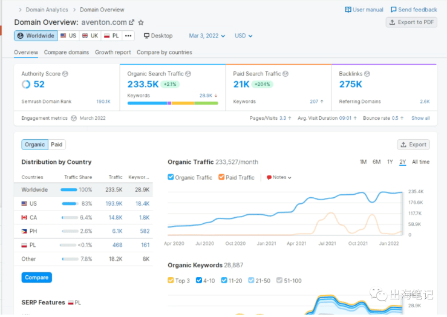Click the Worldwide globe icon
Image resolution: width=447 pixels, height=317 pixels.
pos(20,36)
